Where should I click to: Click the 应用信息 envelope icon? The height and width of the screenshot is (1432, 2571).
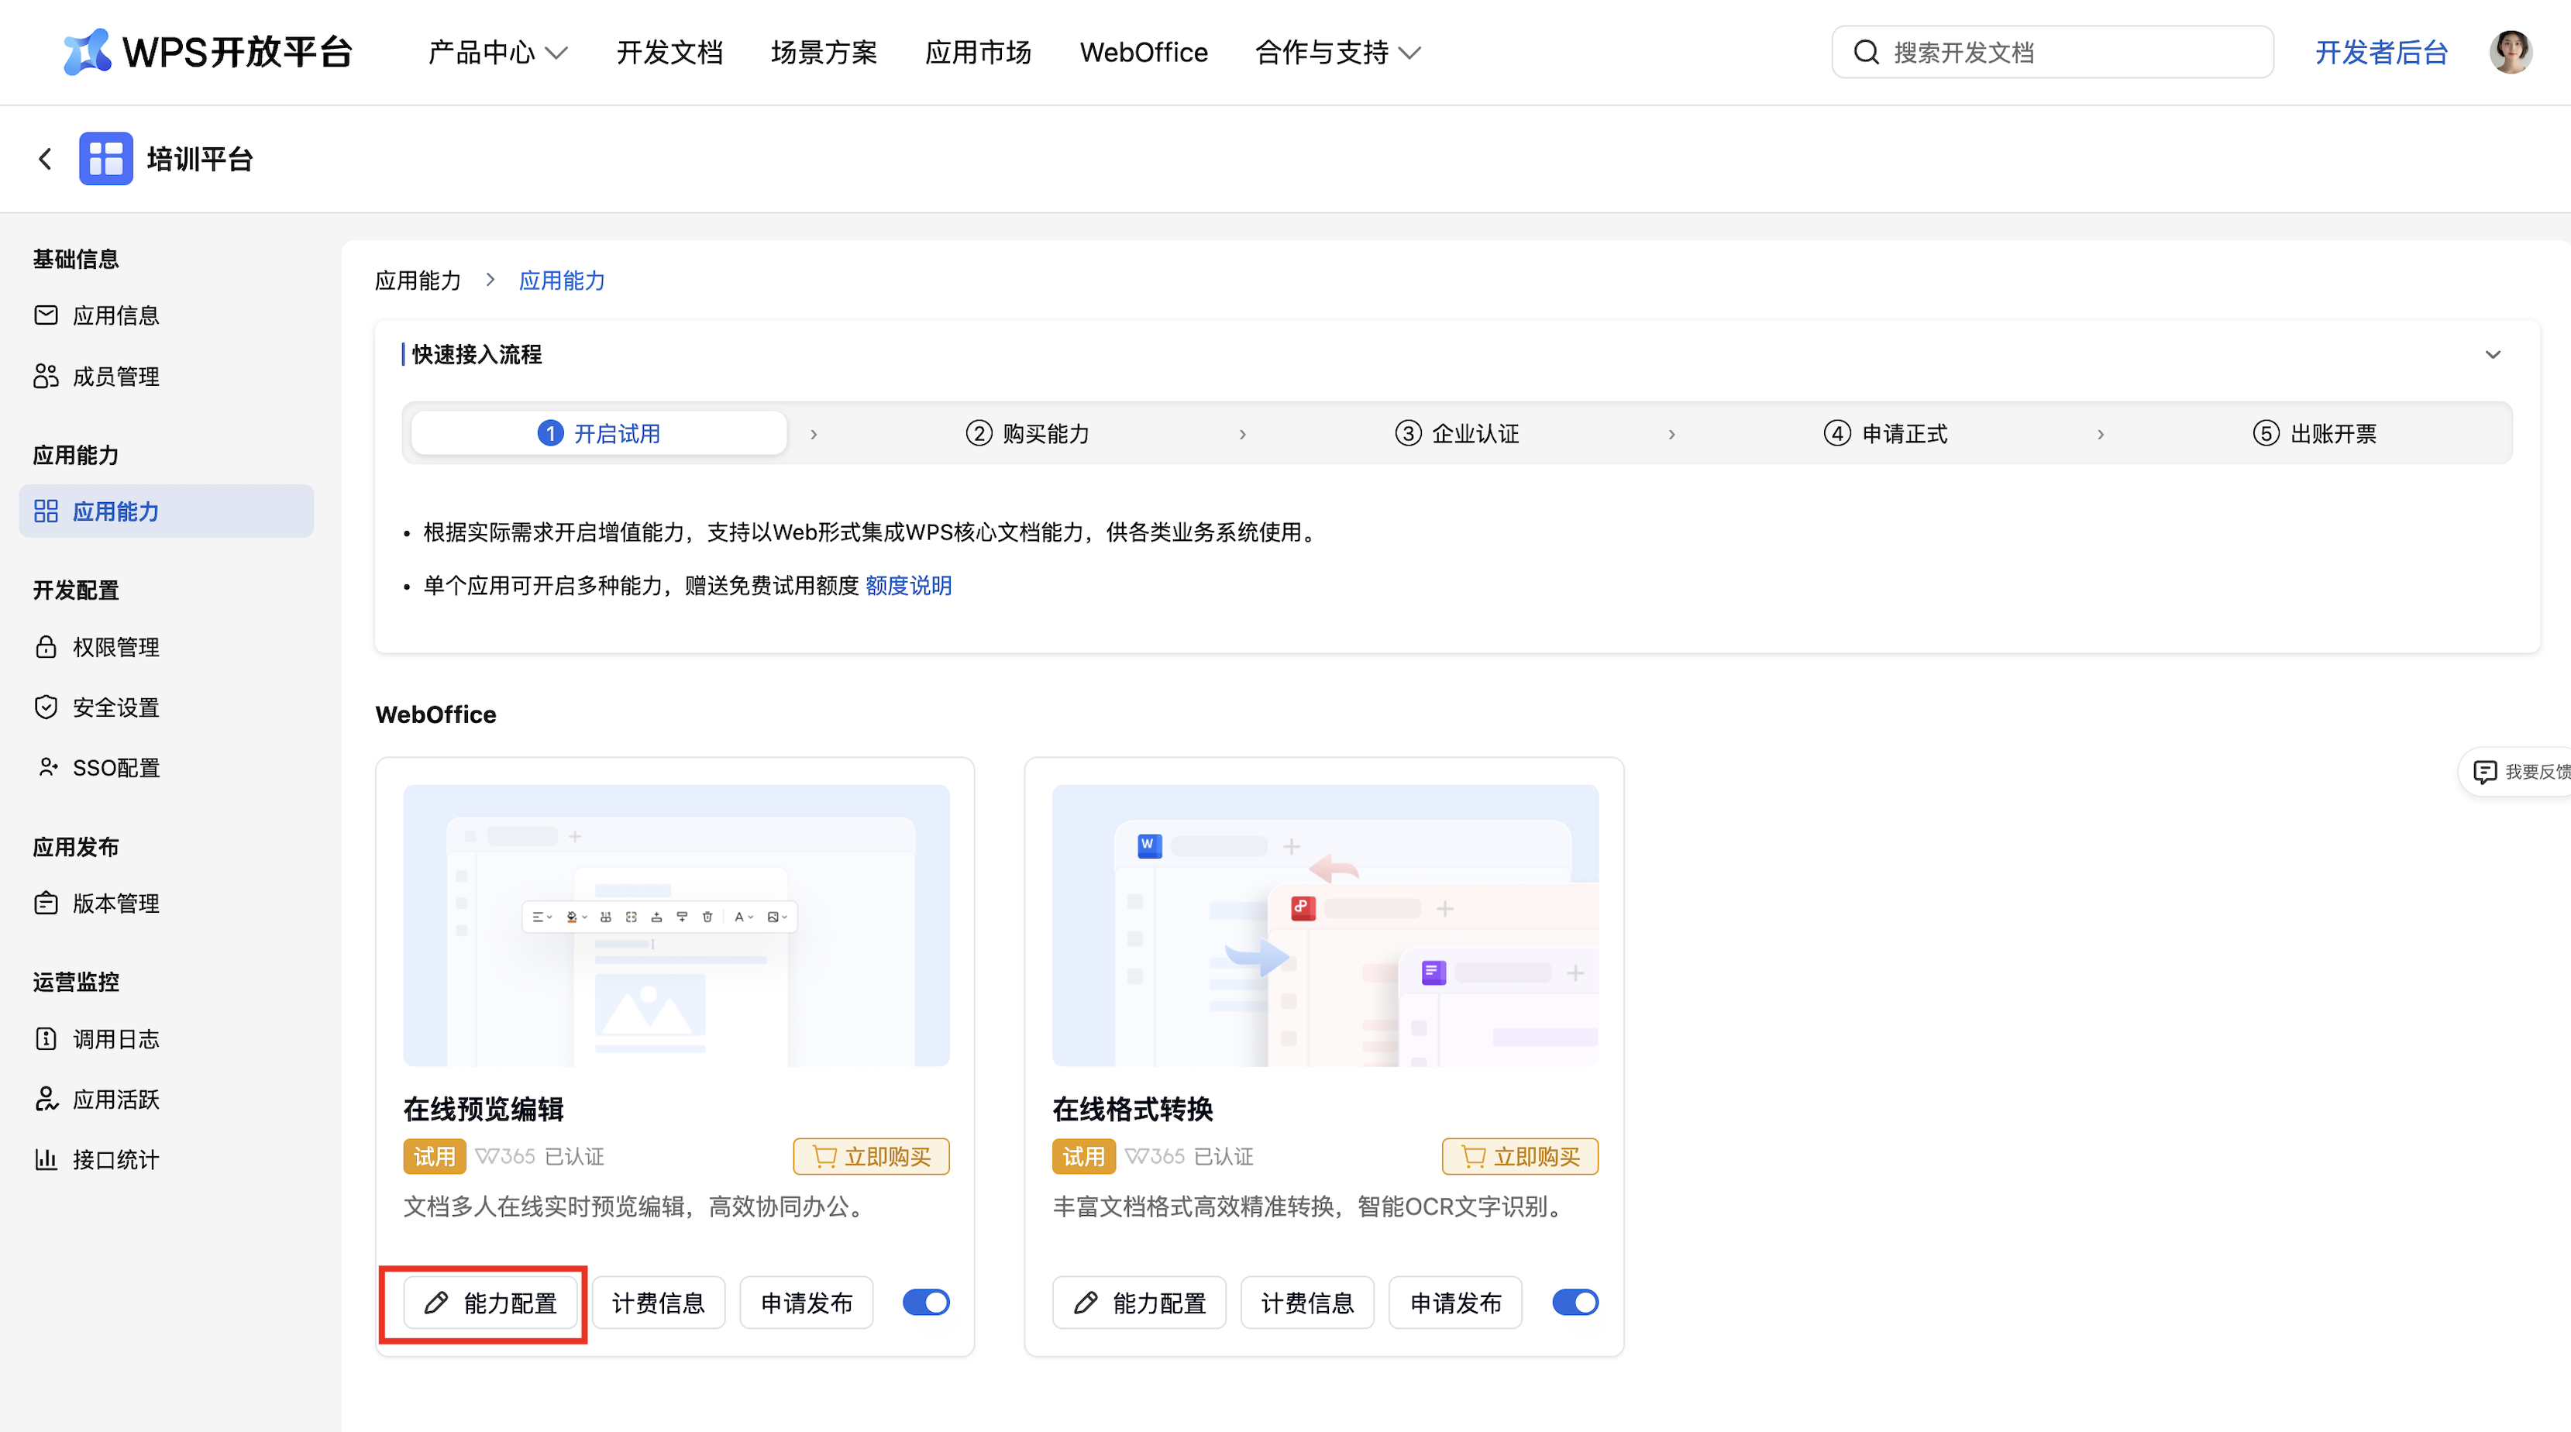click(x=46, y=315)
